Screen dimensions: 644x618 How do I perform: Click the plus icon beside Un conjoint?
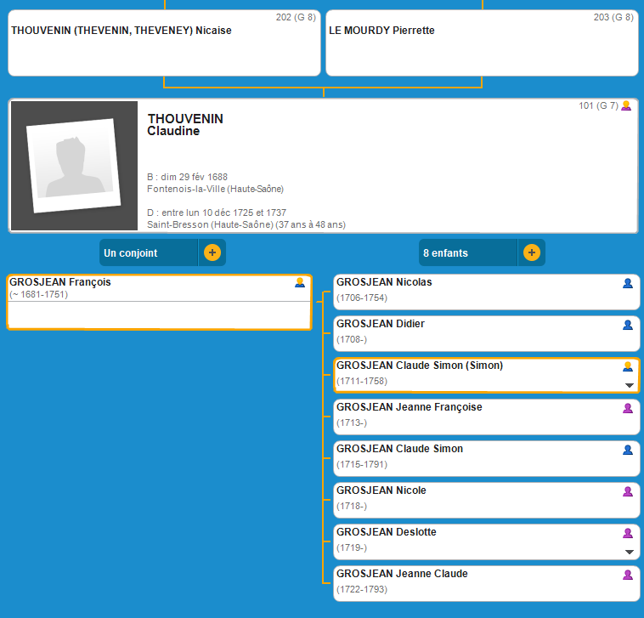pyautogui.click(x=212, y=252)
